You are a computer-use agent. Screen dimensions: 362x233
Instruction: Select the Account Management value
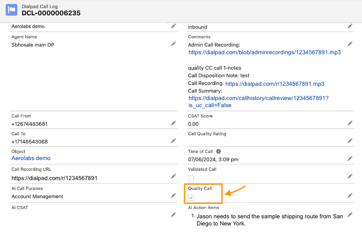coord(37,197)
